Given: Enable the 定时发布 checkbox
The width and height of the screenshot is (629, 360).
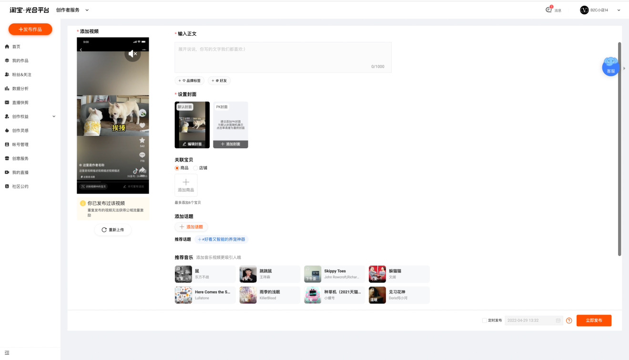Looking at the screenshot, I should click(484, 320).
